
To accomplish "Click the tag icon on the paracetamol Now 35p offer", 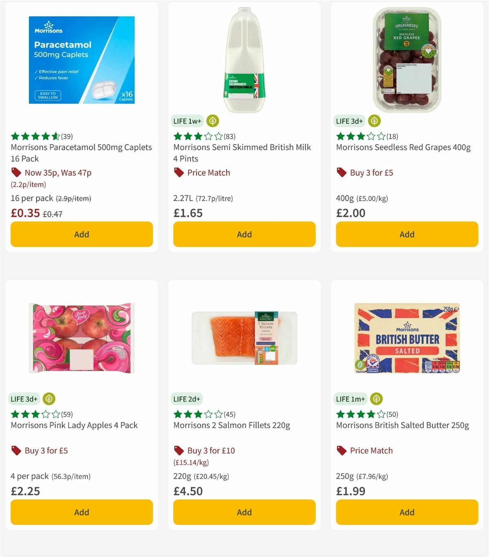I will pos(16,172).
